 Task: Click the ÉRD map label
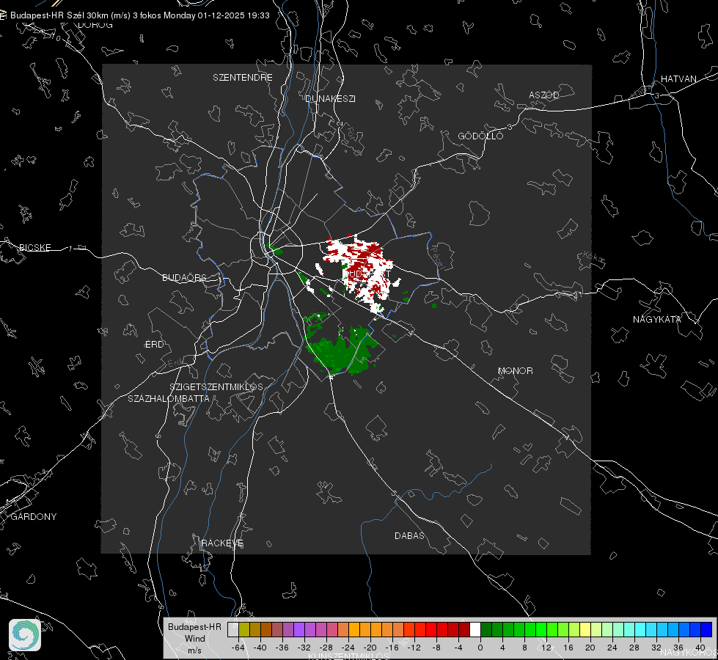(154, 345)
